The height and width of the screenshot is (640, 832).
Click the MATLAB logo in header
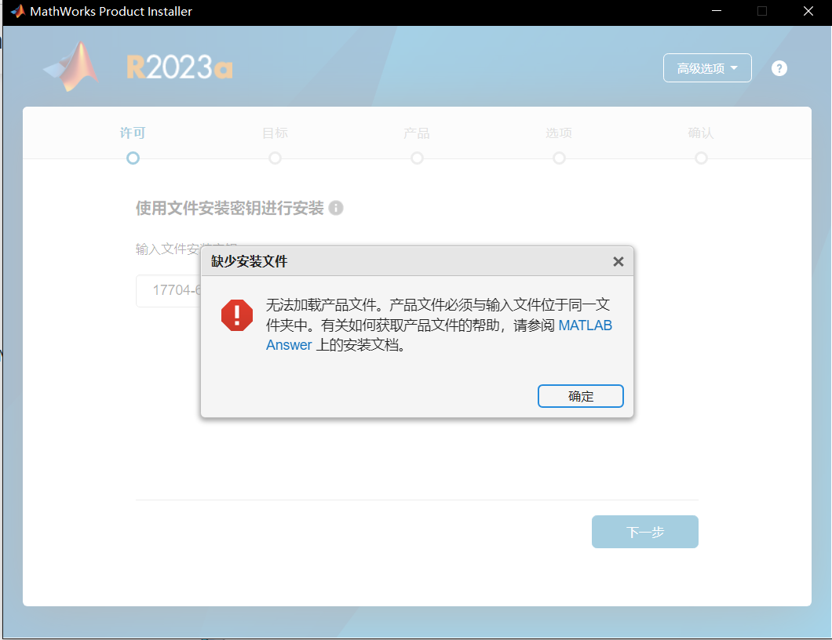(71, 67)
